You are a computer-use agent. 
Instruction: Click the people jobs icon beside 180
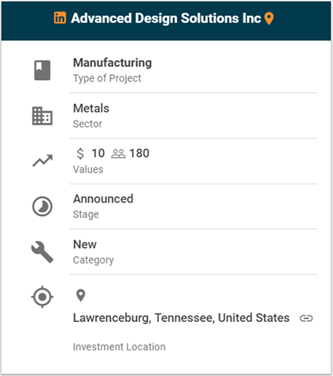[119, 154]
